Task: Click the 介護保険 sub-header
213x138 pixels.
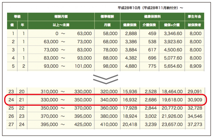Action: tap(149, 25)
